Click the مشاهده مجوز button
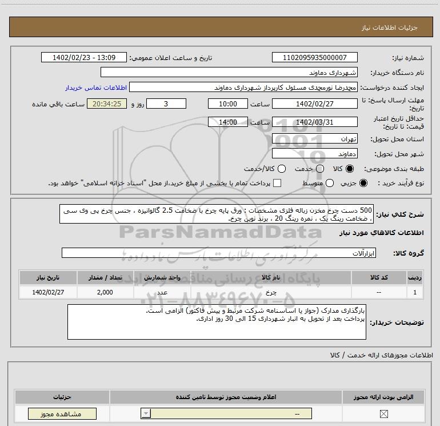440x426 pixels. coord(62,414)
